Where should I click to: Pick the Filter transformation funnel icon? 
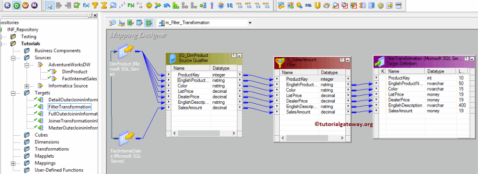tap(95, 5)
